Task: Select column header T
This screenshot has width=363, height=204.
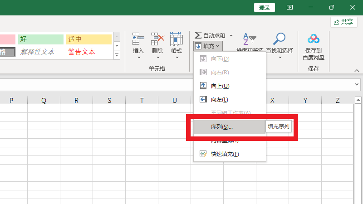Action: pos(142,101)
